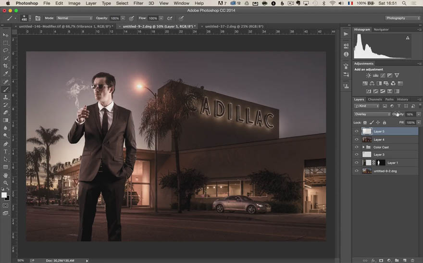Image resolution: width=423 pixels, height=263 pixels.
Task: Delete layer with the trash icon
Action: coord(412,261)
